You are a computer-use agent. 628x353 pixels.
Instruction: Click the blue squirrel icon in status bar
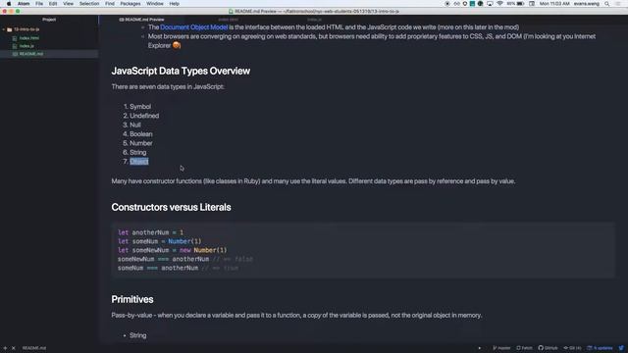click(621, 348)
